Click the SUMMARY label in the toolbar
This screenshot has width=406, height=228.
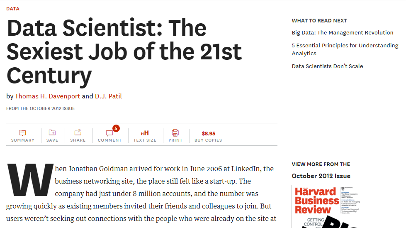pyautogui.click(x=23, y=140)
